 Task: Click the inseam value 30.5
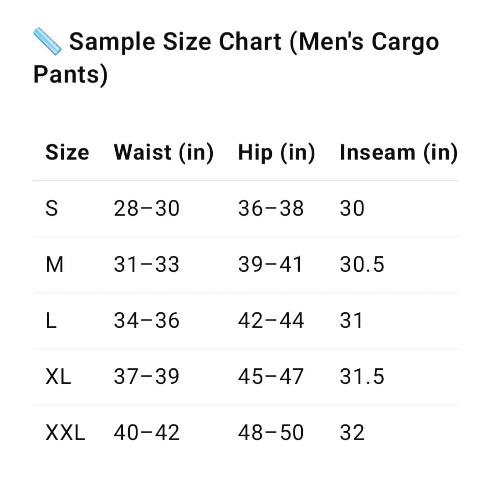tap(362, 264)
